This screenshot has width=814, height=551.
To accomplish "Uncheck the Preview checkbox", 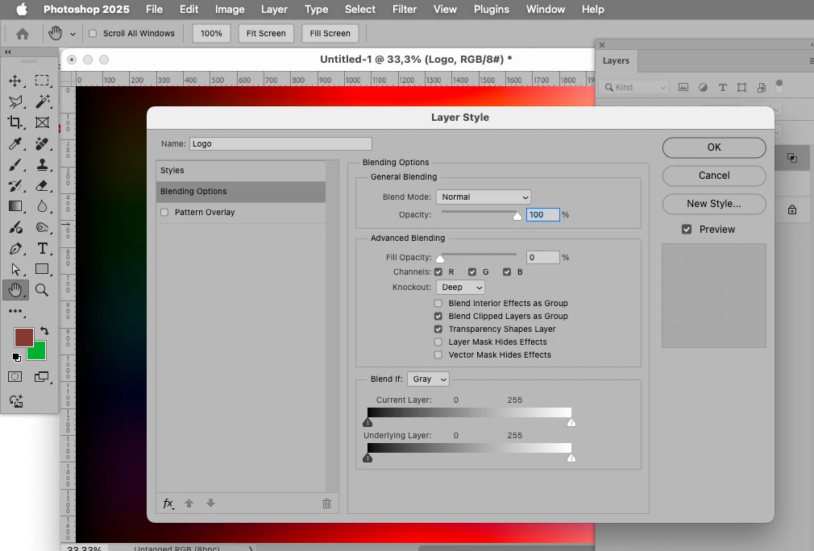I will (x=687, y=230).
